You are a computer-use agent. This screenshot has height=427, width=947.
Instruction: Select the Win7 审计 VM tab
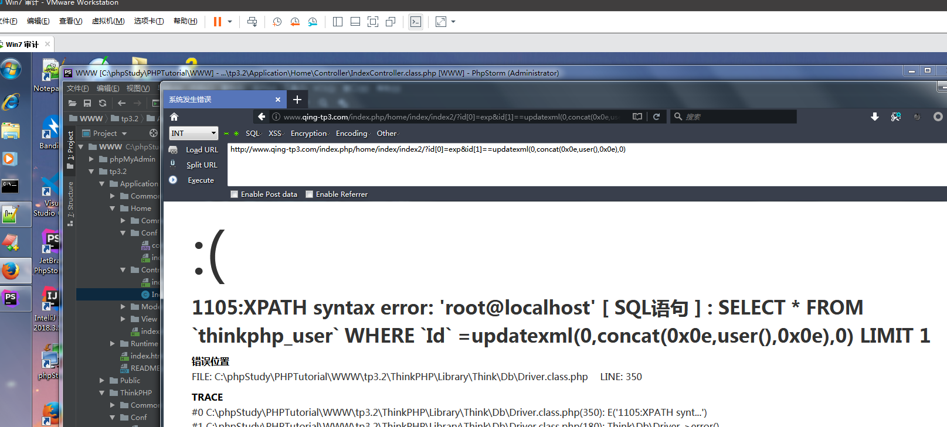[x=22, y=44]
